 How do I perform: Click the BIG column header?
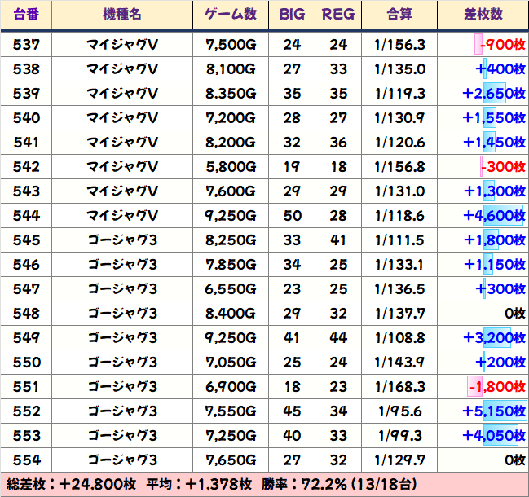coord(292,15)
